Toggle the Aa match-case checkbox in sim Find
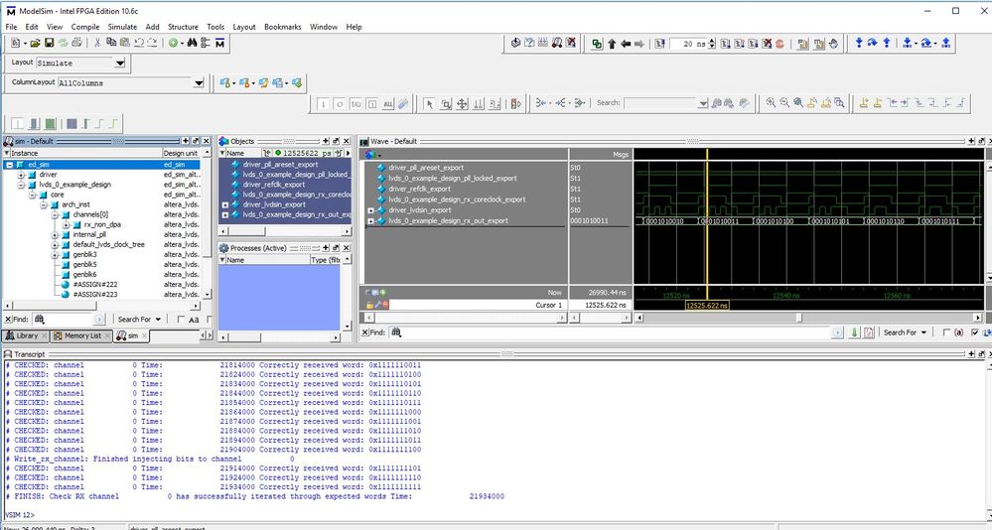 coord(182,320)
